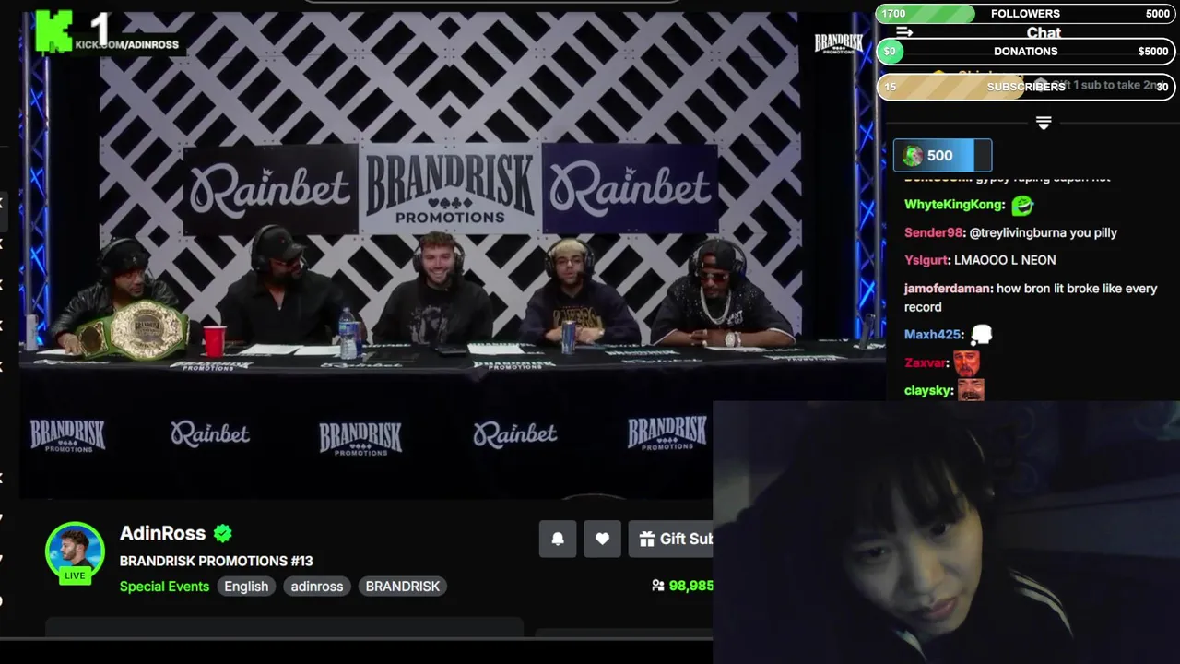Open Zaxvar's chat username

(x=926, y=362)
